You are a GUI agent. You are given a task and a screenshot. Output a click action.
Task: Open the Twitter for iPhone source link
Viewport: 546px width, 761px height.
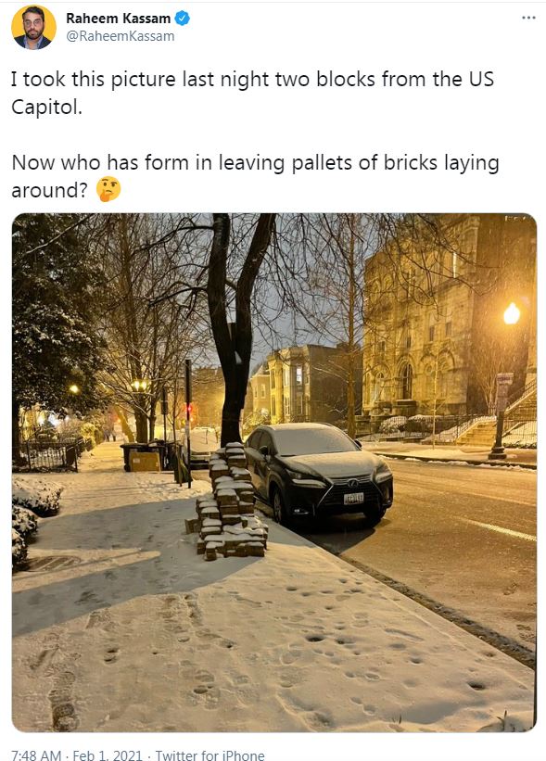pyautogui.click(x=210, y=755)
